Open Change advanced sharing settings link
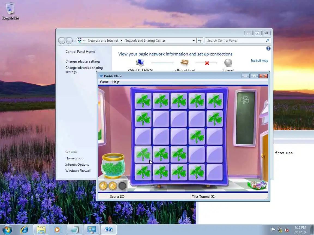 click(84, 70)
